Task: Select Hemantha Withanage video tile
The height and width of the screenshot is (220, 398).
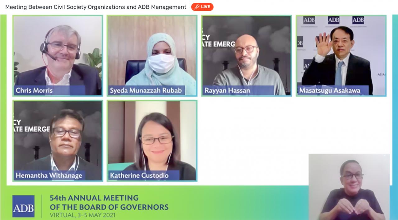Action: (x=58, y=141)
